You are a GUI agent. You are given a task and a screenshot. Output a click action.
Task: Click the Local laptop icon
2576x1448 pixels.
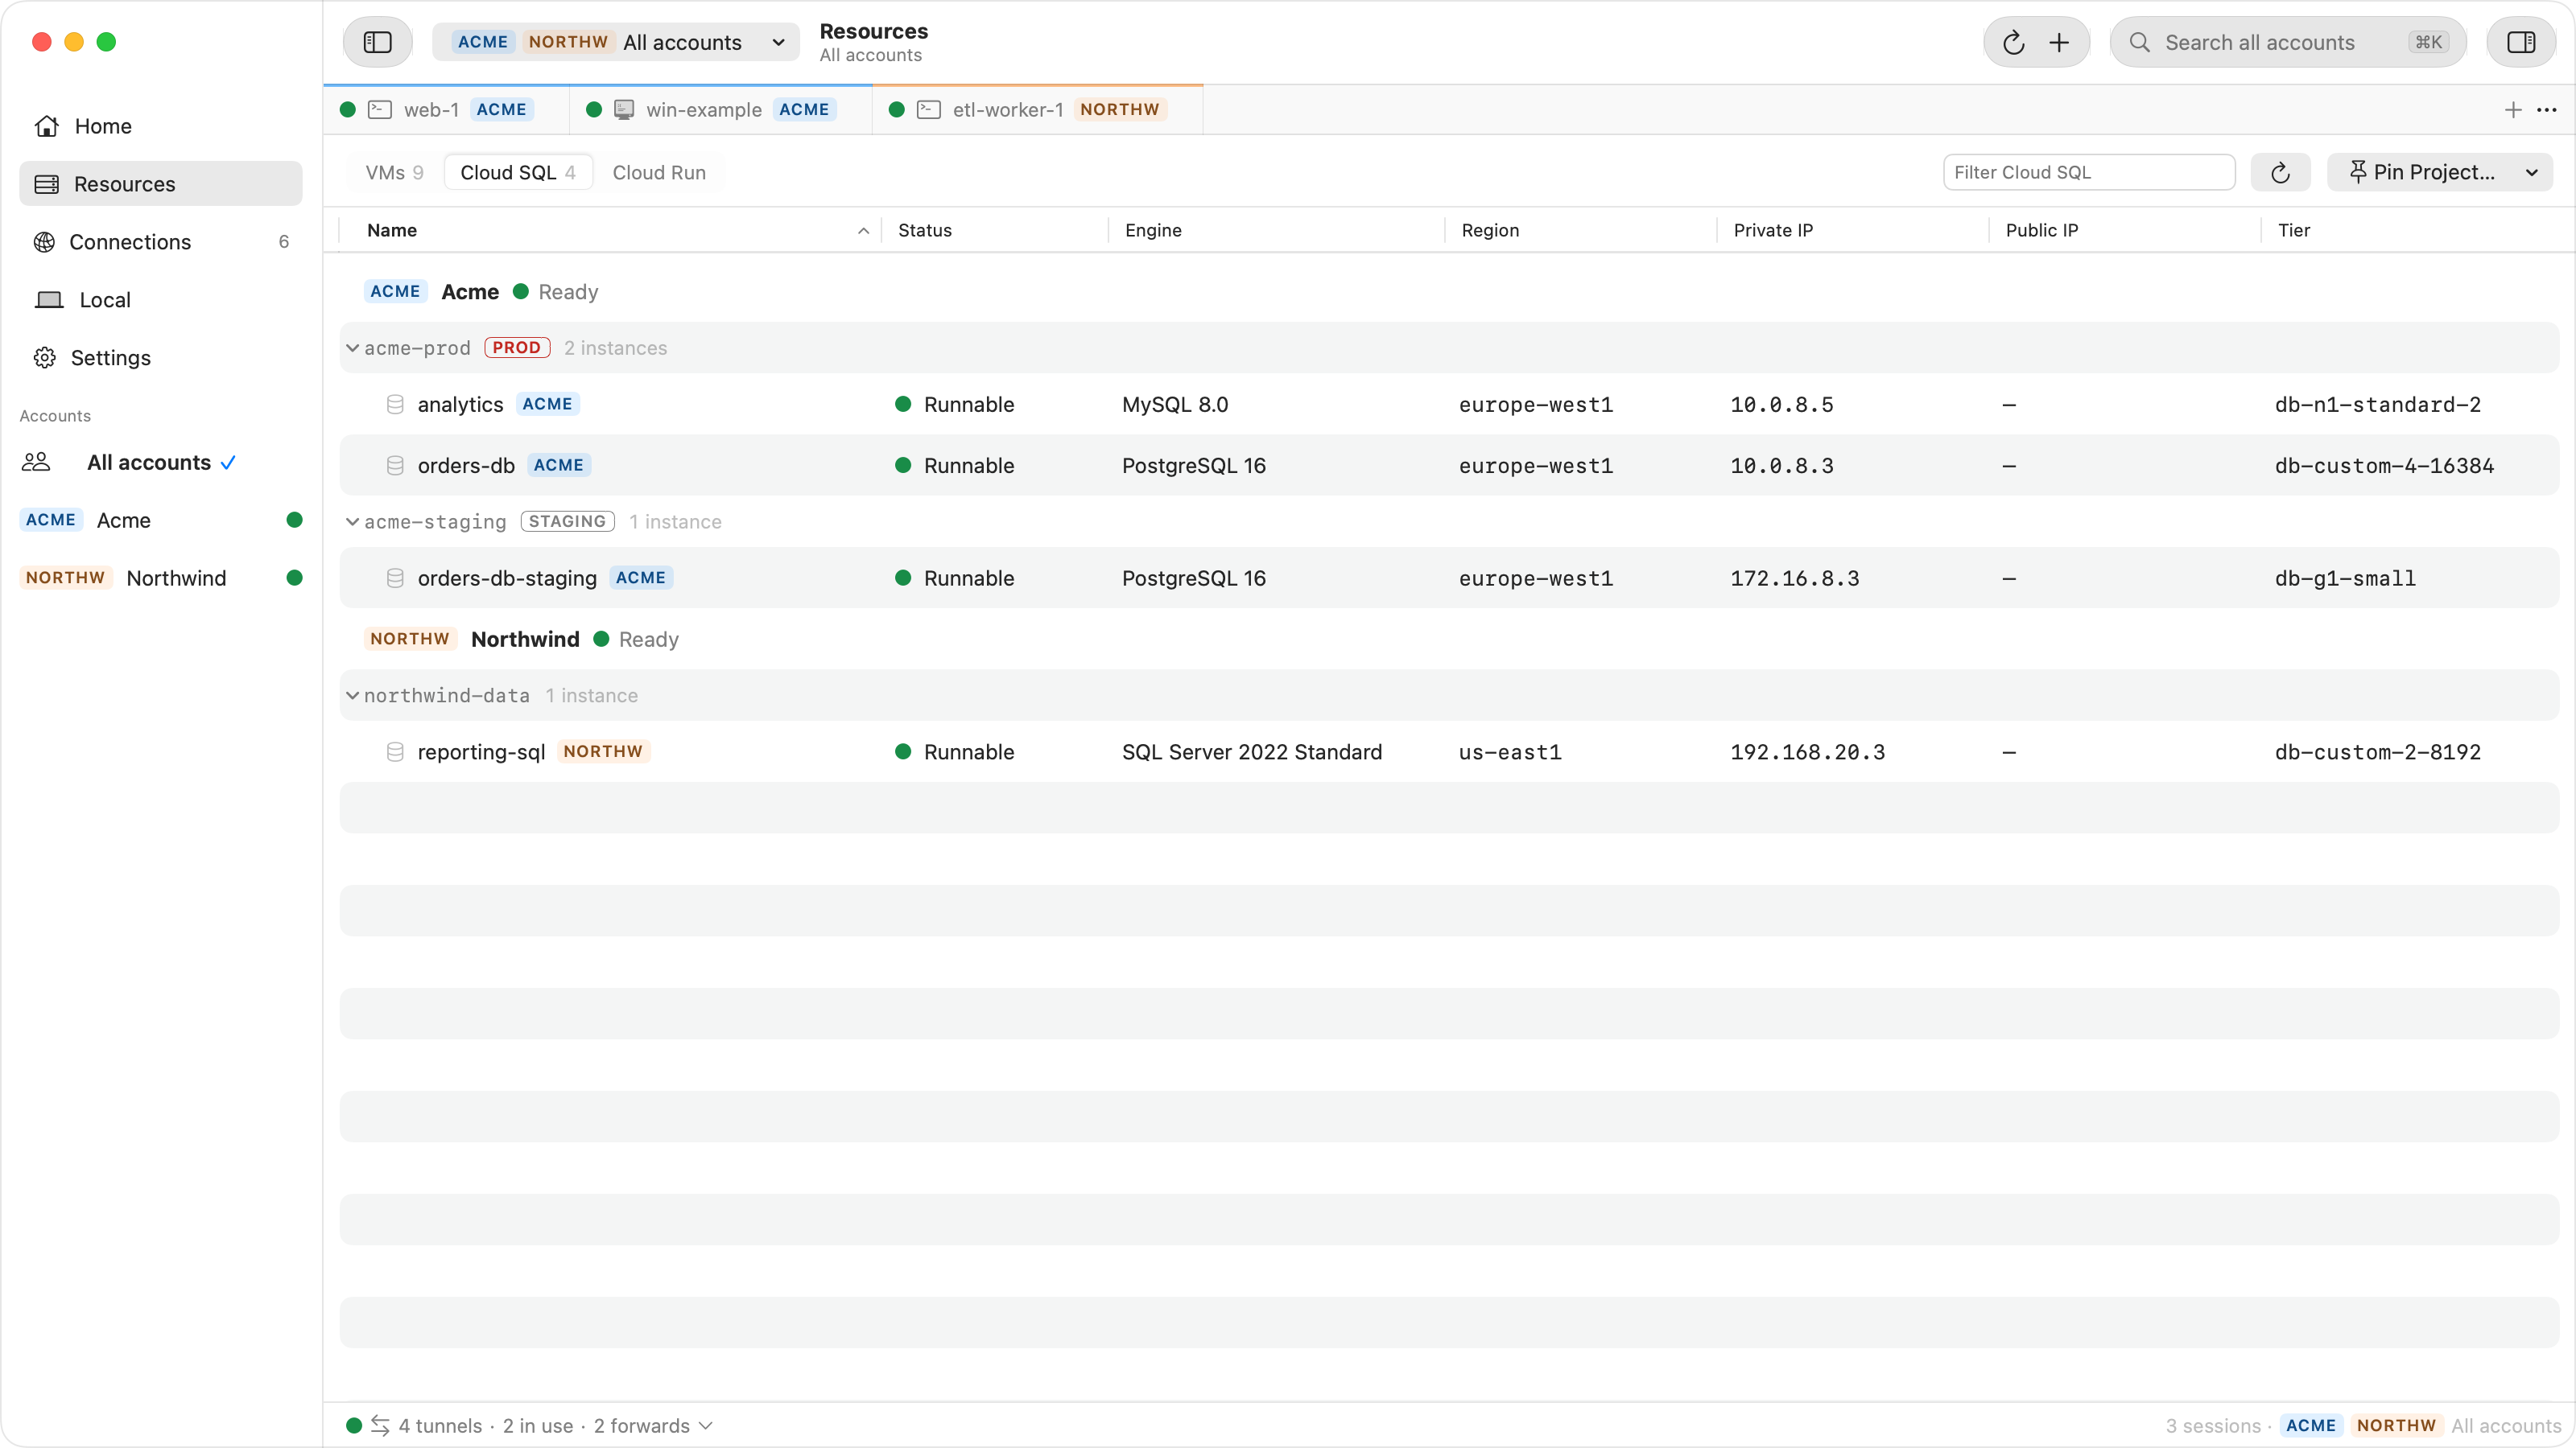point(49,300)
